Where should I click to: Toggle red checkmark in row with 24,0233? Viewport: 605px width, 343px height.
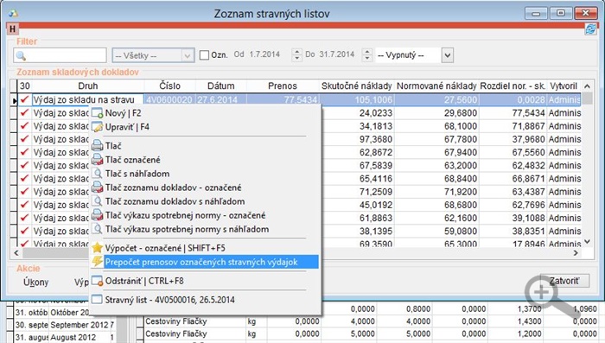click(25, 112)
